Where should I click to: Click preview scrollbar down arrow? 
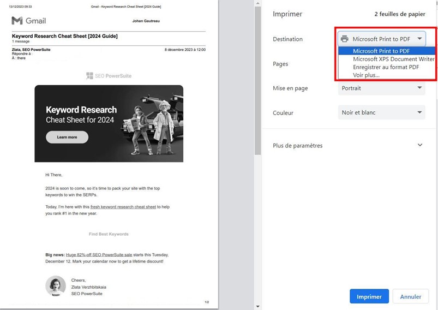(257, 307)
